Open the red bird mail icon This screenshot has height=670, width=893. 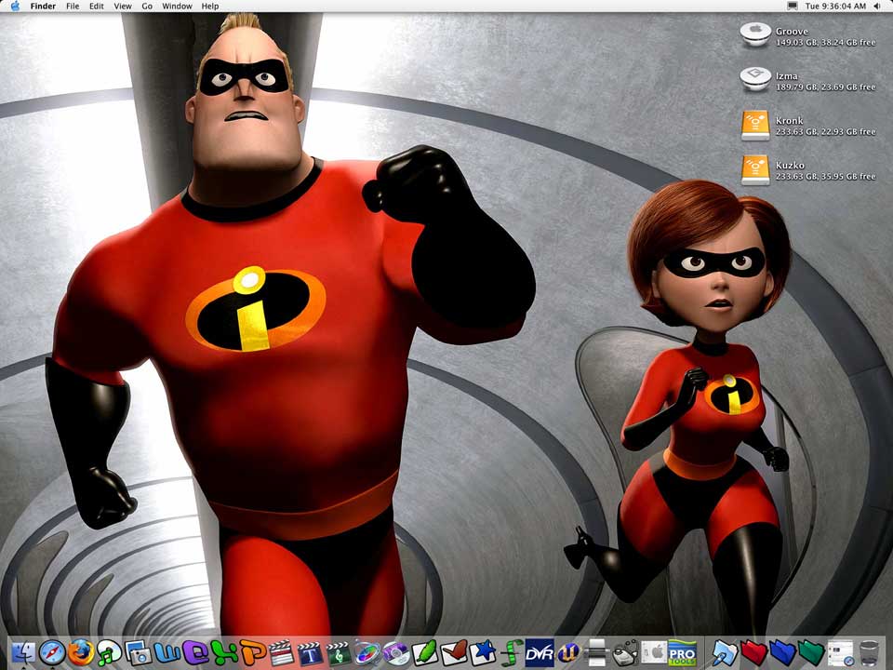pos(454,652)
